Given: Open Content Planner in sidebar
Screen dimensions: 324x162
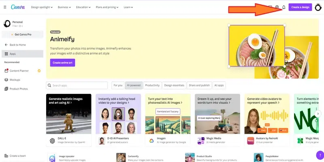Looking at the screenshot, I should (22, 71).
